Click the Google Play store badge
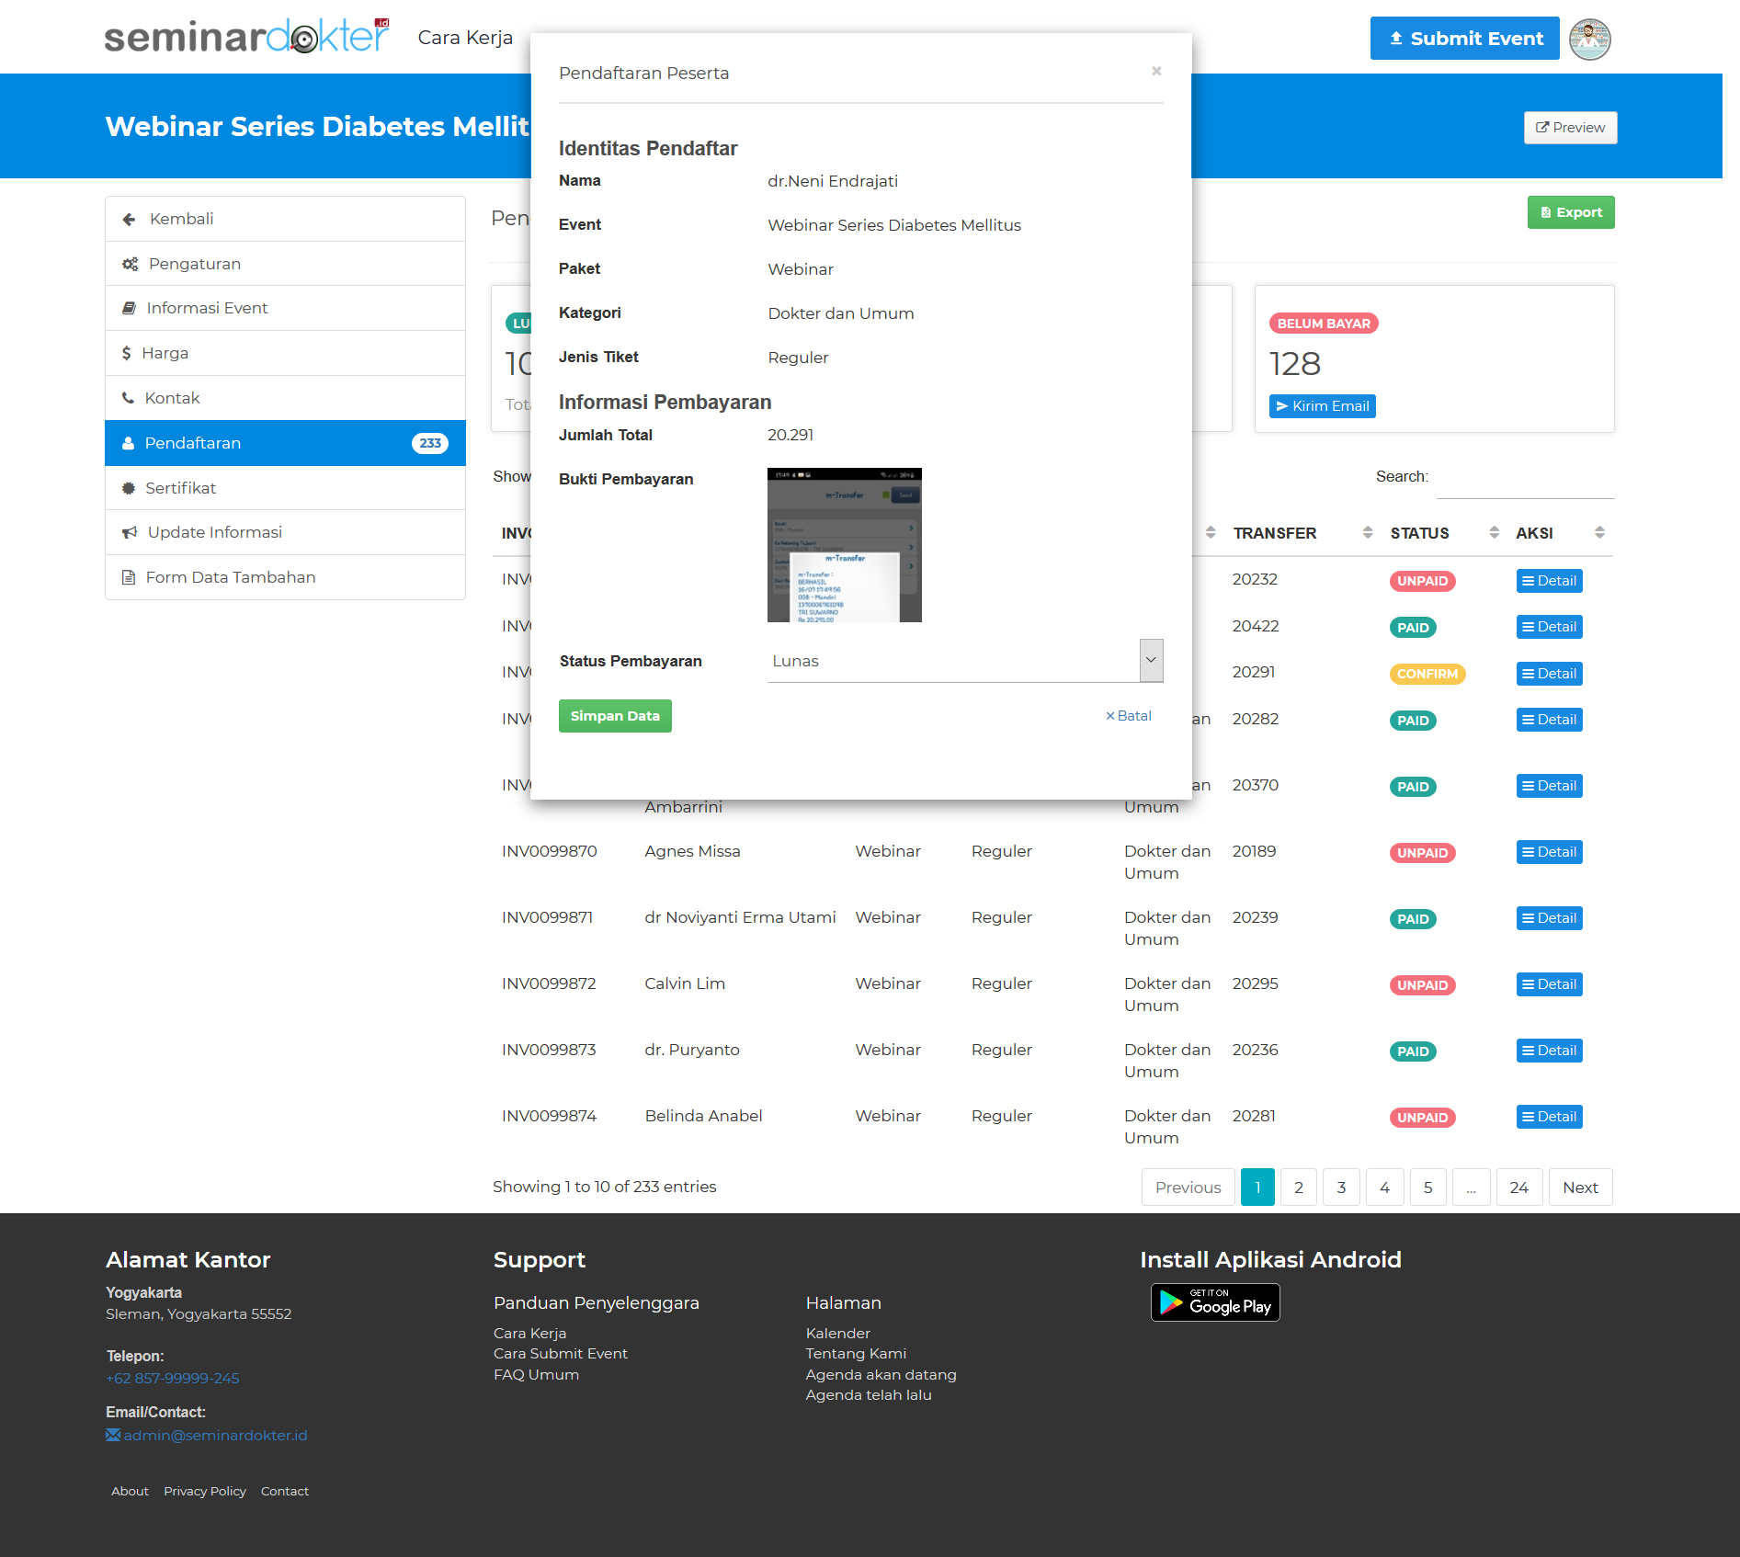Image resolution: width=1740 pixels, height=1557 pixels. [x=1215, y=1302]
